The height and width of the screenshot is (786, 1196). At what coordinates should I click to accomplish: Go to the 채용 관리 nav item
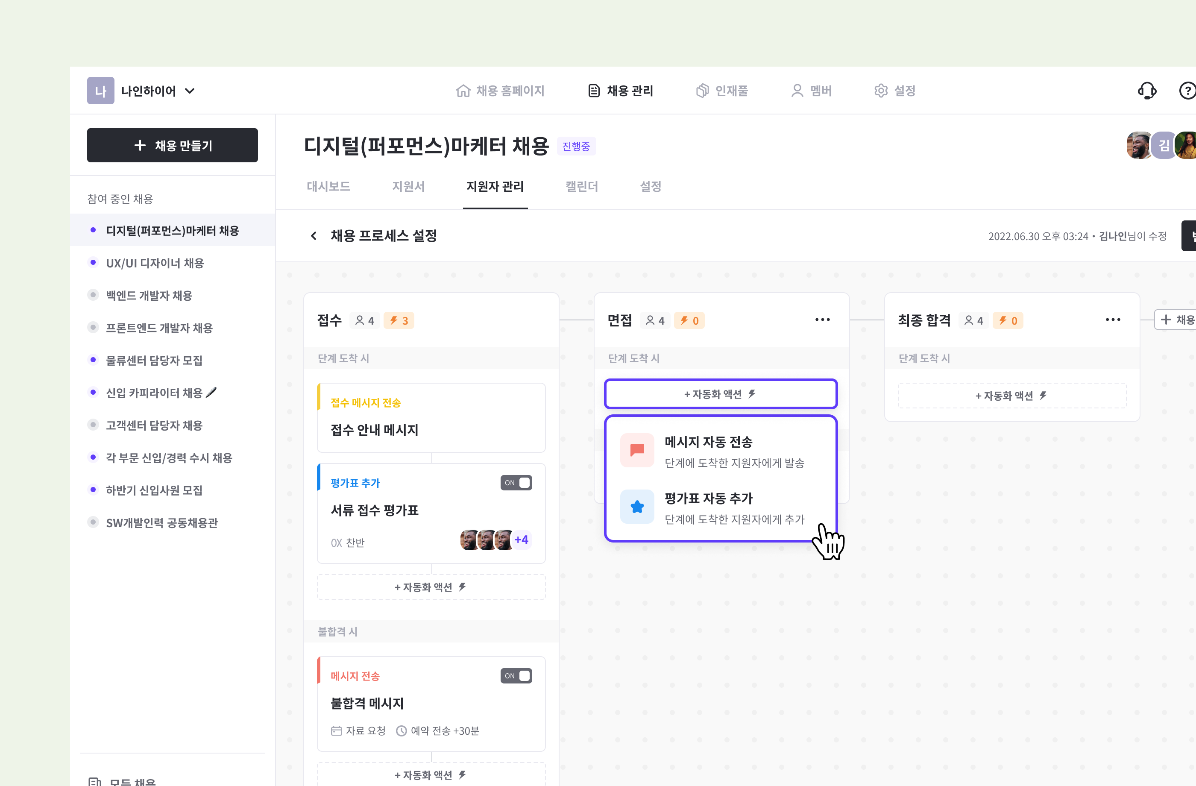click(x=620, y=91)
